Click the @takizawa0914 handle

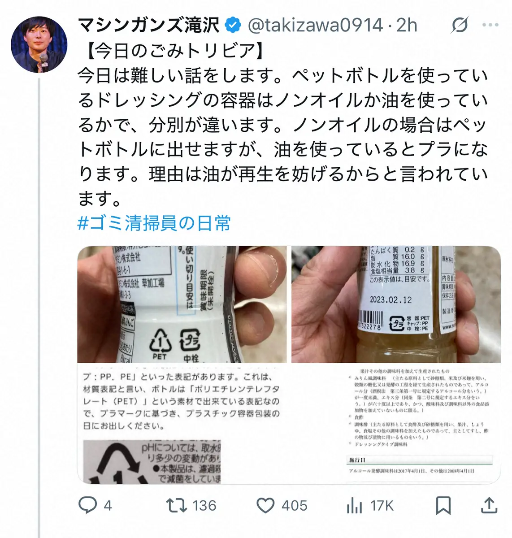tap(315, 26)
